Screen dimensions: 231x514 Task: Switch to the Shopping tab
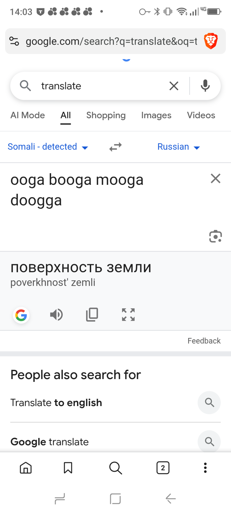click(x=106, y=115)
